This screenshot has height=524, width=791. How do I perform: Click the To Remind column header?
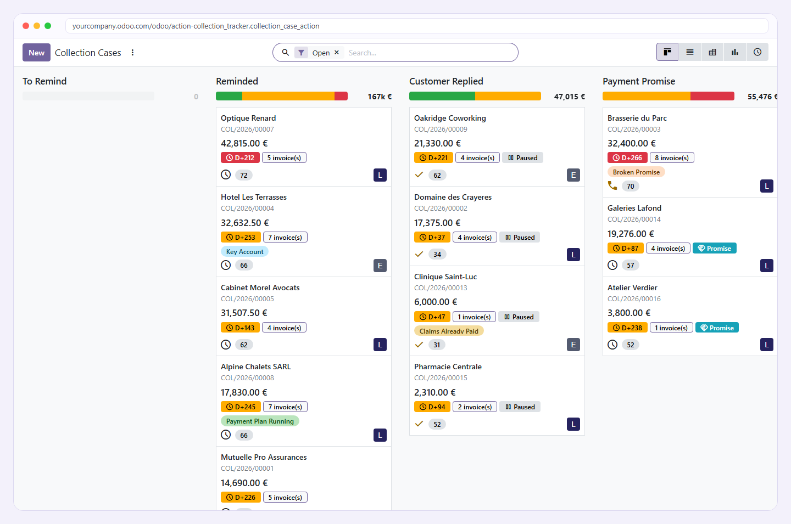tap(44, 81)
